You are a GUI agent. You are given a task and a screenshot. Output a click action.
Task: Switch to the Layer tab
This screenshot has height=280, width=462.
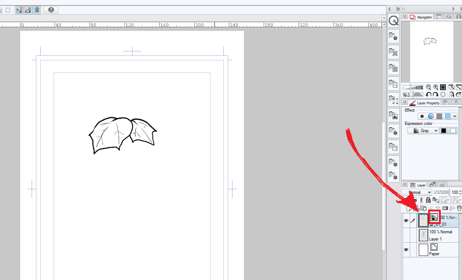pos(418,185)
